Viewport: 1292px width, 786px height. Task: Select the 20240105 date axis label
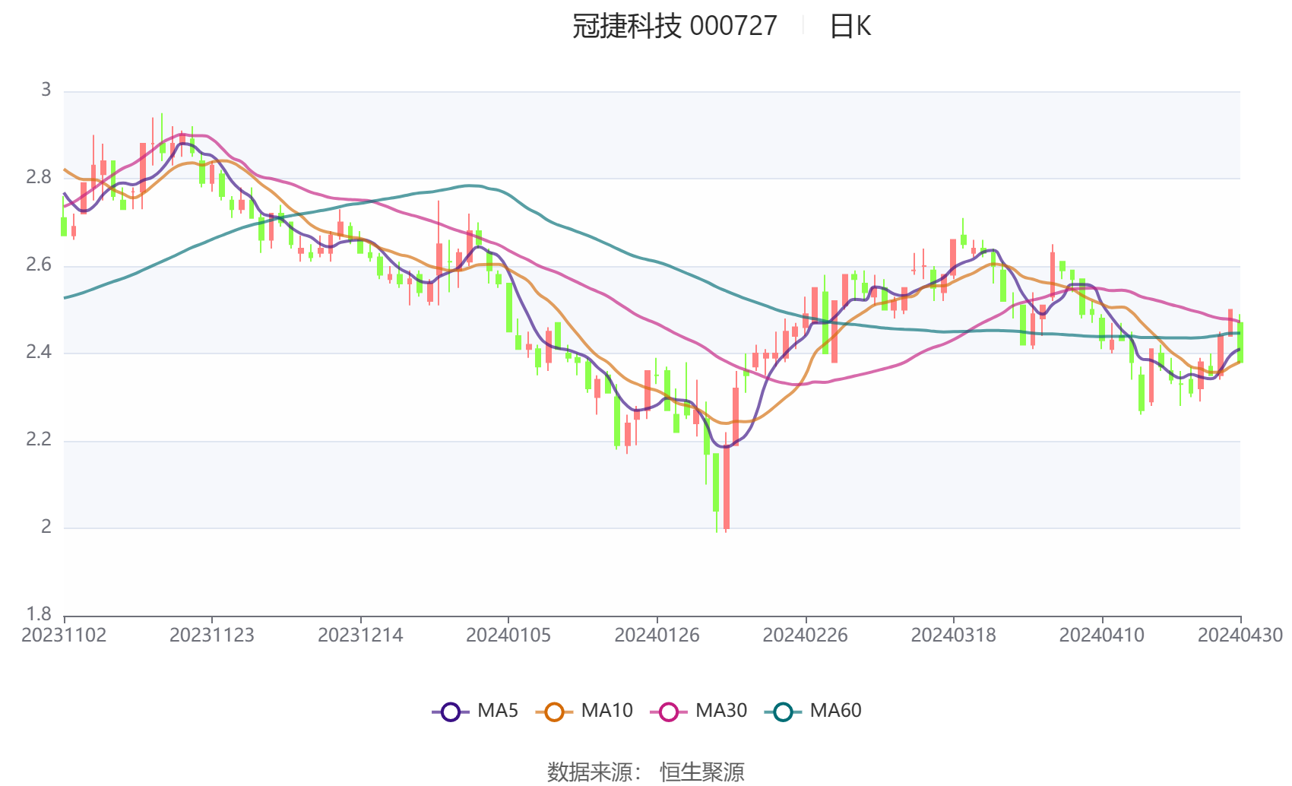(508, 635)
